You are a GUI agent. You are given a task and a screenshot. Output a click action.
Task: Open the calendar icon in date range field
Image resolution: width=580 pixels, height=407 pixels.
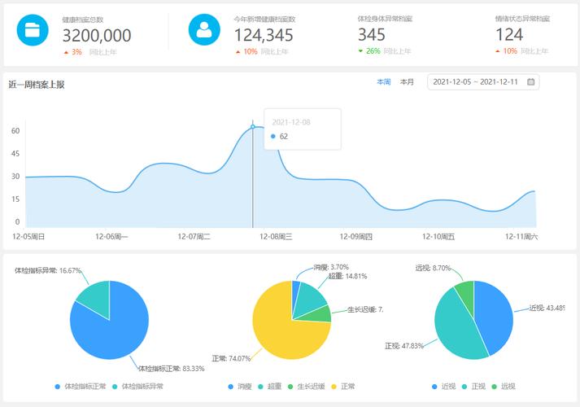pyautogui.click(x=531, y=81)
